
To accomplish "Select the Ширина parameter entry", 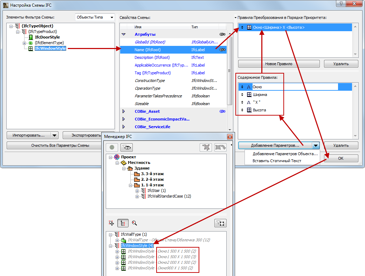I will click(x=295, y=95).
